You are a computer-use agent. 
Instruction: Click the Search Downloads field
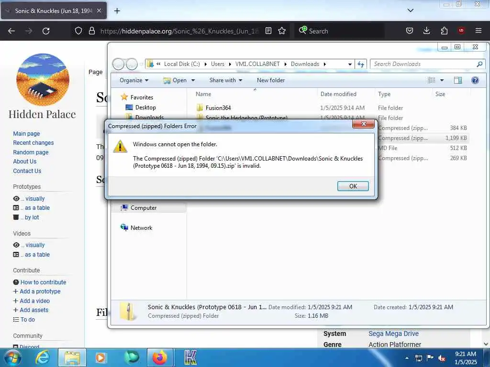[427, 64]
